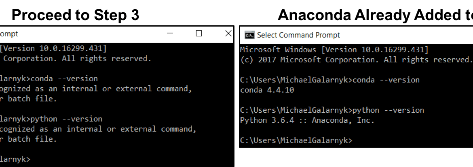
Task: Click the "python --version" command in right window
Action: pyautogui.click(x=388, y=110)
